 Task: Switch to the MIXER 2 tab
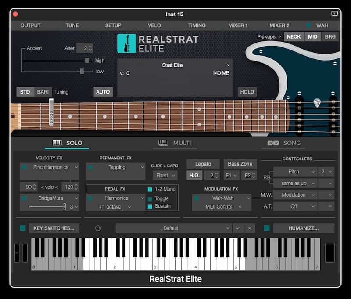click(279, 25)
